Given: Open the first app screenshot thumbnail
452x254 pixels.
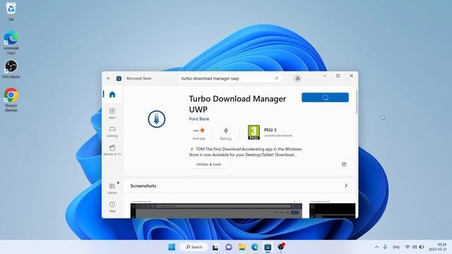Looking at the screenshot, I should pos(216,209).
